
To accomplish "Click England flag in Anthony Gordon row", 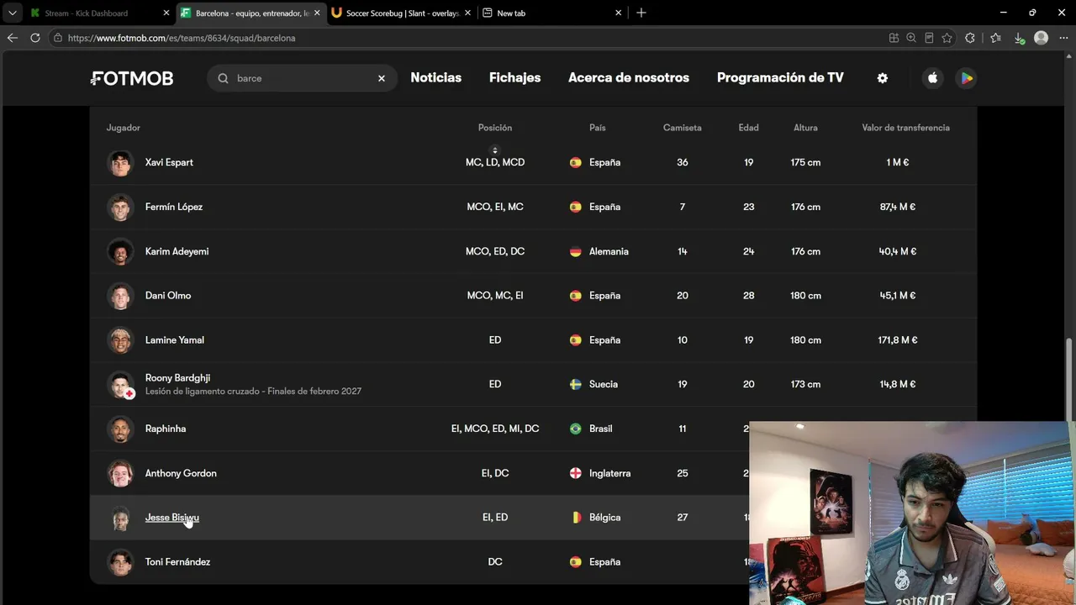I will [x=575, y=473].
